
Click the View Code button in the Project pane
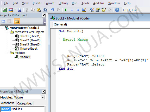(x=3, y=21)
